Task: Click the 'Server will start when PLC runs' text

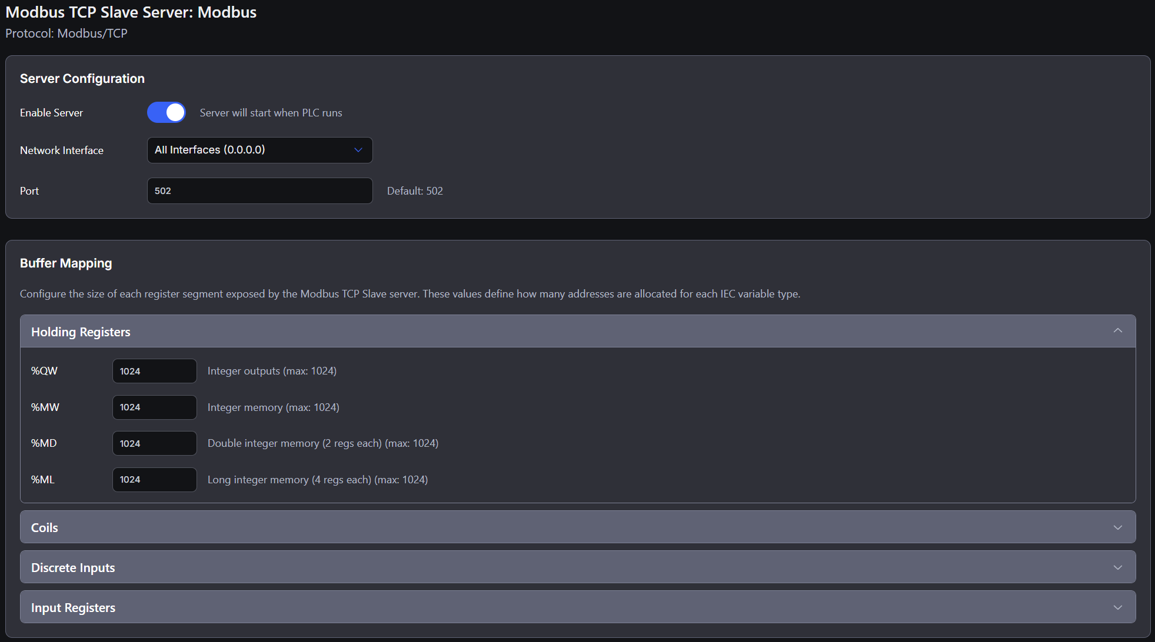Action: pyautogui.click(x=271, y=112)
